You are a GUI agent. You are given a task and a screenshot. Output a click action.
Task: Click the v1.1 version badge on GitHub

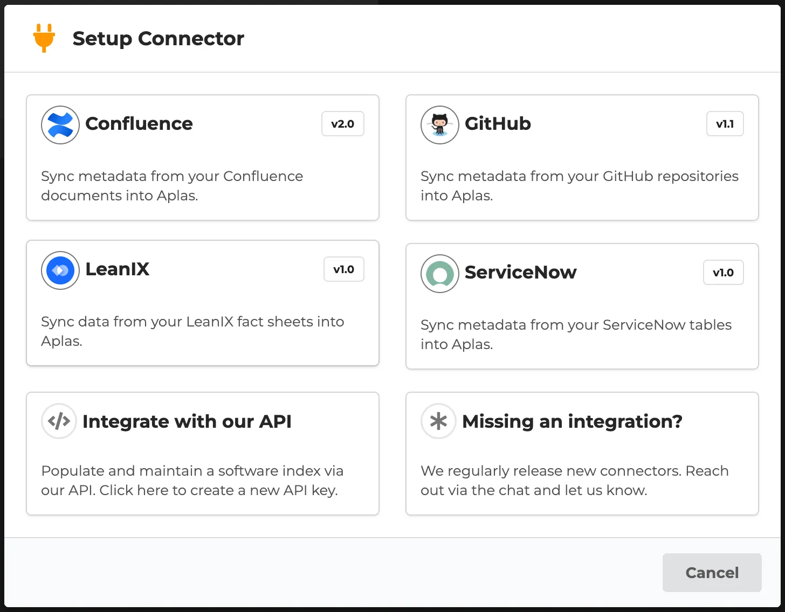click(x=725, y=124)
